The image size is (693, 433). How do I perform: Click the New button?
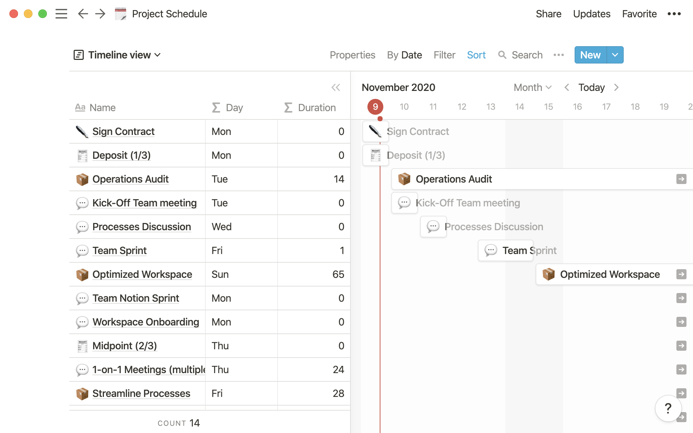point(590,54)
